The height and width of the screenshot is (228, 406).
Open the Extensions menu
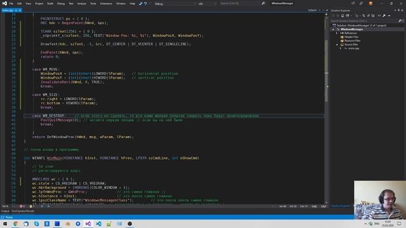(x=106, y=4)
